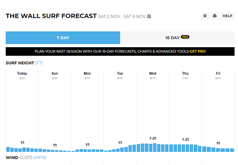Select the Mon 4/11 day column

click(87, 110)
